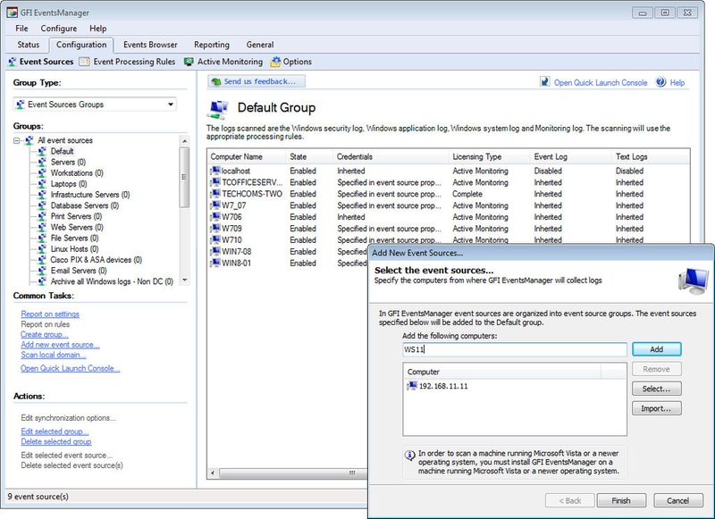Select the Infrastructure Servers (0) group

point(90,195)
